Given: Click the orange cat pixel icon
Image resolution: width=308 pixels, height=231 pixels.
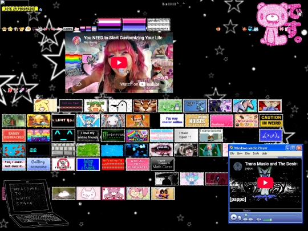Looking at the screenshot, I should 22,29.
